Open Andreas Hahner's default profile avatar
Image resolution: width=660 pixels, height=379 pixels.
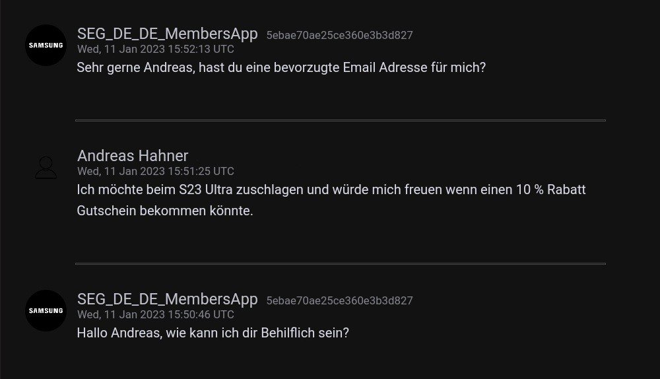click(46, 168)
